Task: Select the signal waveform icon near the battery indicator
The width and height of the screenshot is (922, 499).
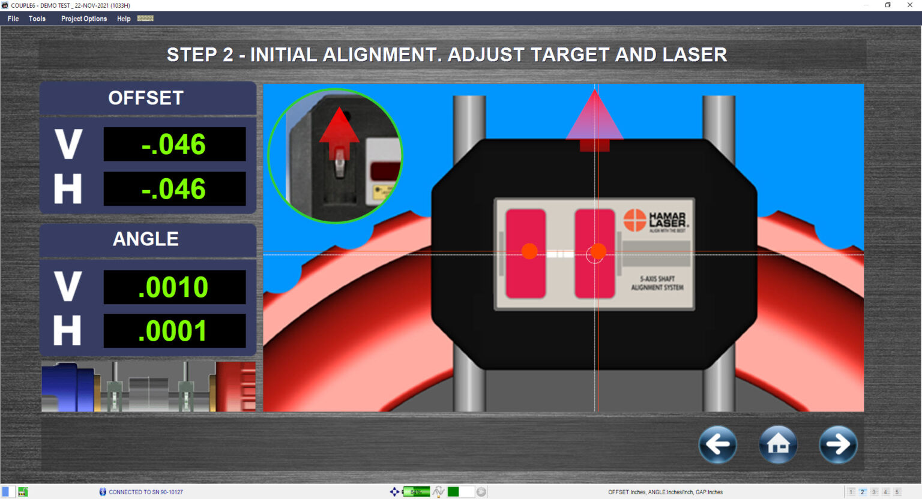Action: (x=439, y=491)
